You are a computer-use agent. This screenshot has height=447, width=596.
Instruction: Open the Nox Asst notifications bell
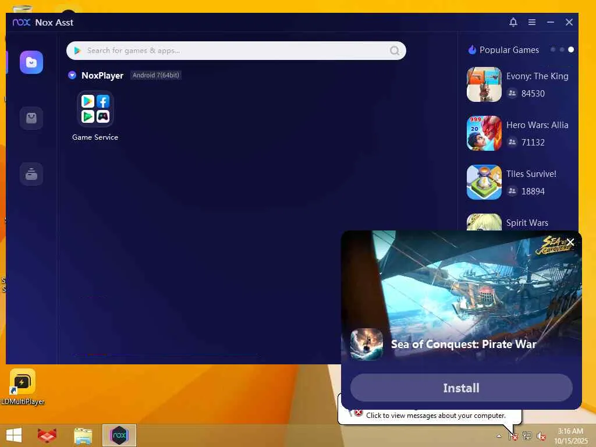pyautogui.click(x=513, y=23)
